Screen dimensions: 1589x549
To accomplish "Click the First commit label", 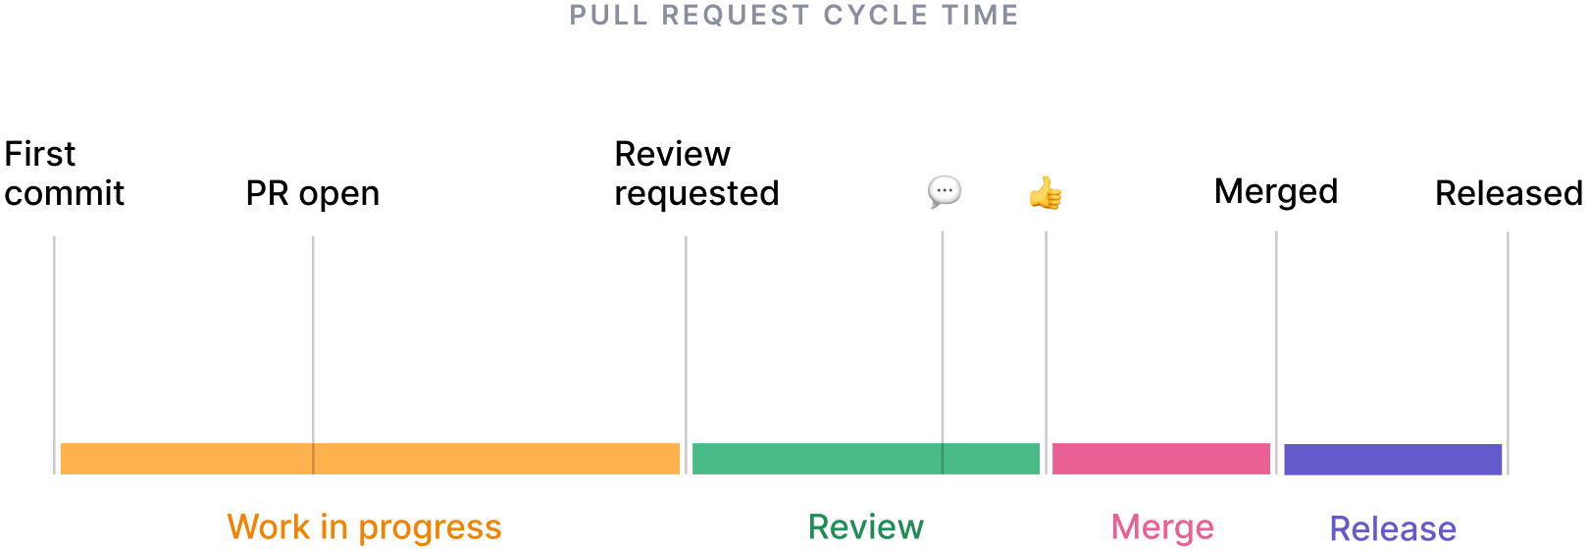I will click(x=65, y=174).
